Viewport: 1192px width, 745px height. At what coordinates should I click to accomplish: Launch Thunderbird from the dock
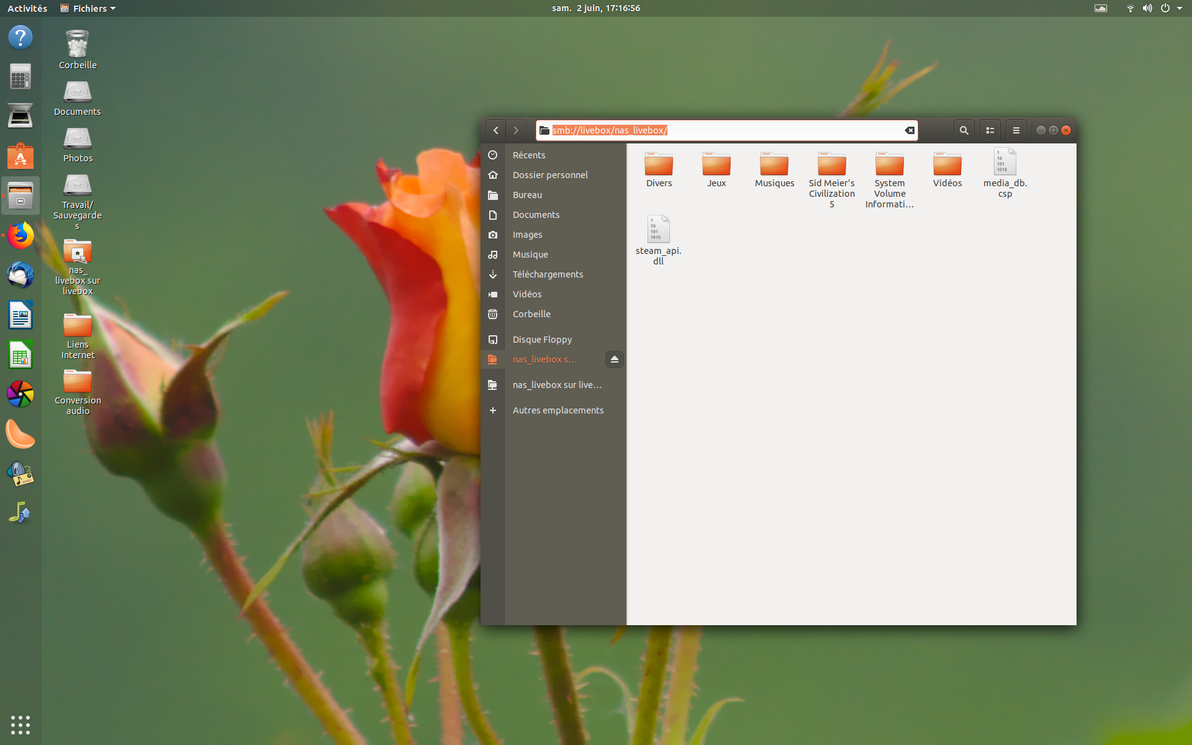(x=20, y=275)
